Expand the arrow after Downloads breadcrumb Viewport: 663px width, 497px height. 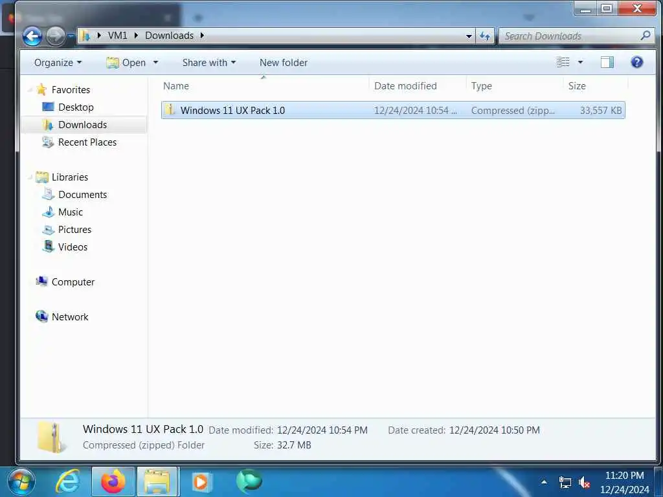pos(202,36)
